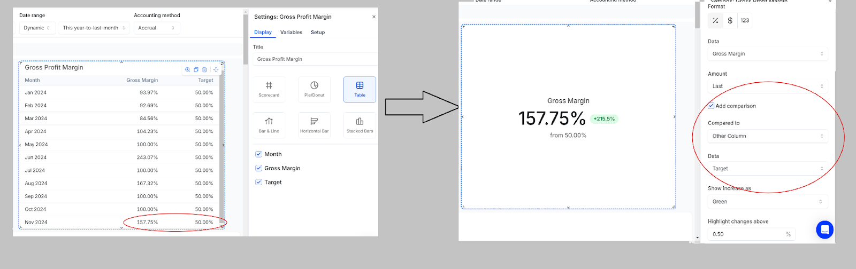Select the May 2024 row label

coord(36,145)
